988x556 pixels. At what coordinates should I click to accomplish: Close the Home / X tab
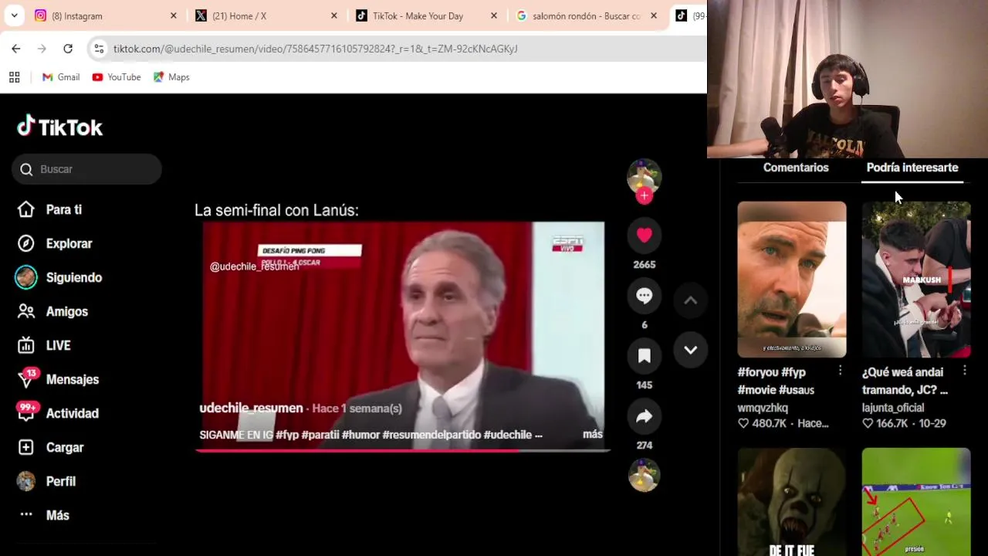coord(333,15)
